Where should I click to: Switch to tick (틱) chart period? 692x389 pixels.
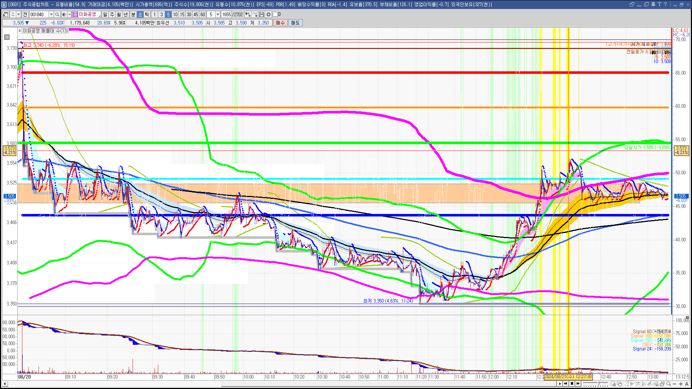[147, 14]
